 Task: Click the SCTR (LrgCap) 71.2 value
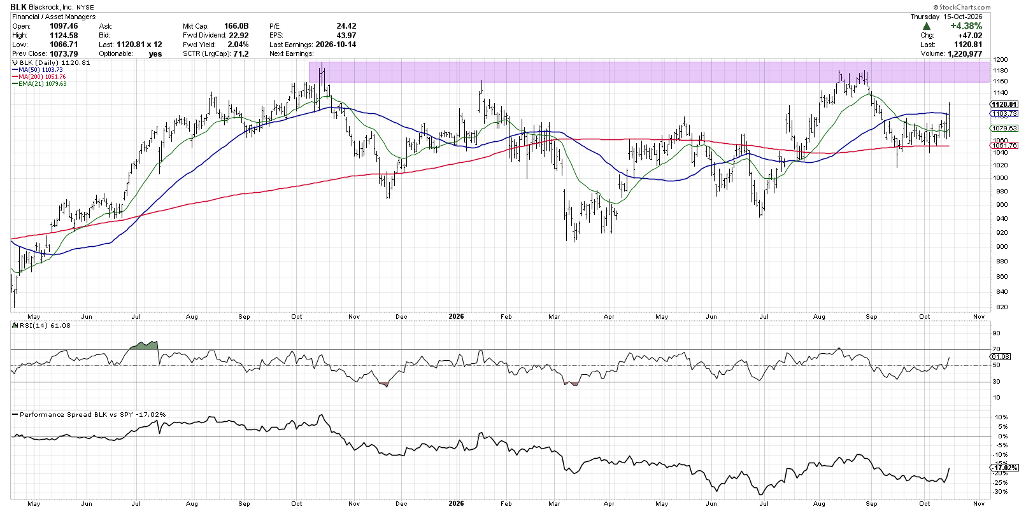pos(241,53)
